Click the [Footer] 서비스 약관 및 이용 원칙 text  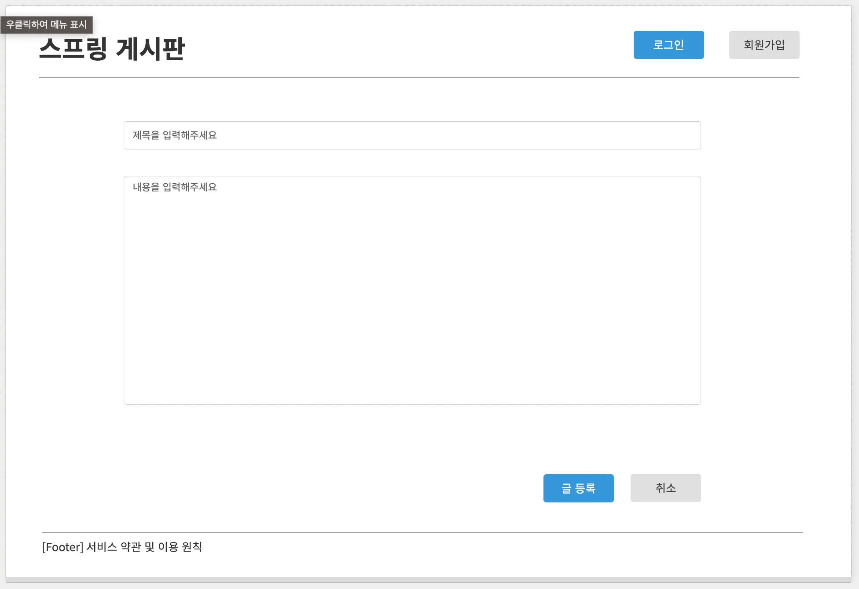click(x=122, y=547)
